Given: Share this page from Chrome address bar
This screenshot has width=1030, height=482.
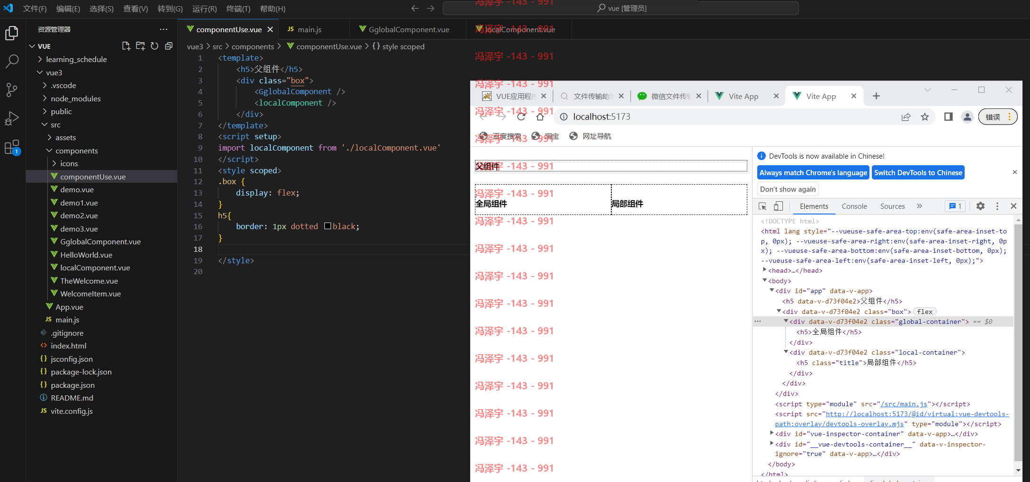Looking at the screenshot, I should tap(906, 116).
